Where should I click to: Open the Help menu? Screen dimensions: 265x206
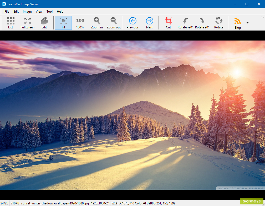pos(60,12)
